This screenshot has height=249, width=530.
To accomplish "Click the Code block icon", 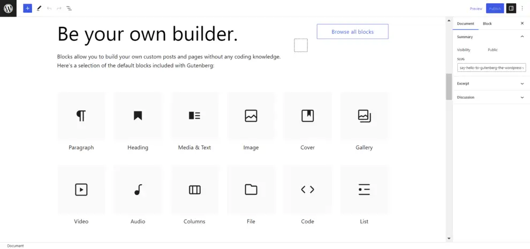I will tap(307, 190).
